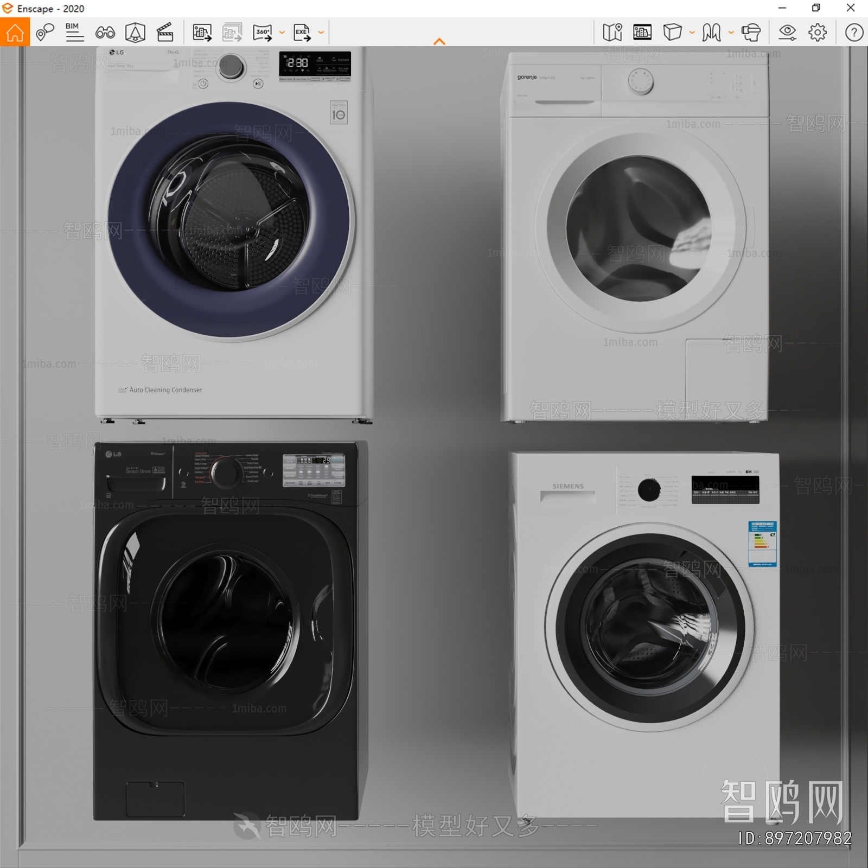Select the fly/walk mode icon
The width and height of the screenshot is (868, 868).
pos(711,33)
